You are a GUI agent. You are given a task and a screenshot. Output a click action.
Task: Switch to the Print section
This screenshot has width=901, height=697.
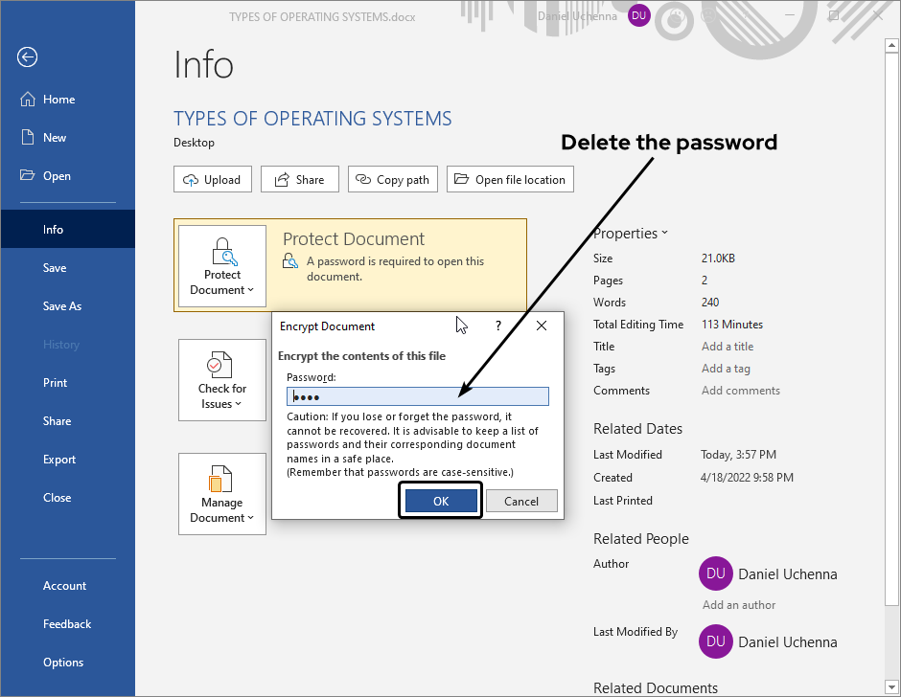(x=55, y=382)
